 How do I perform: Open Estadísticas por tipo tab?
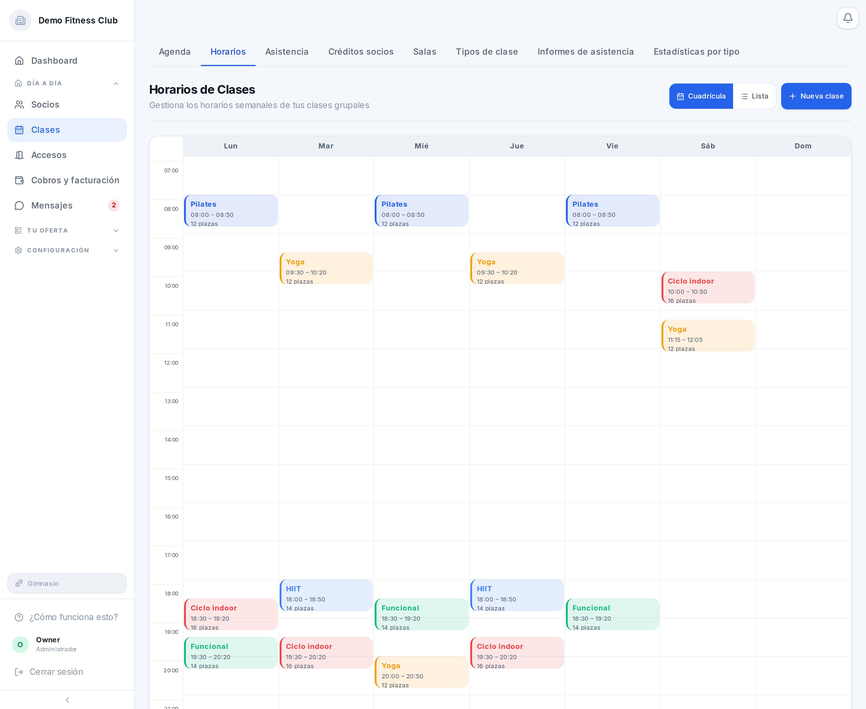coord(696,52)
